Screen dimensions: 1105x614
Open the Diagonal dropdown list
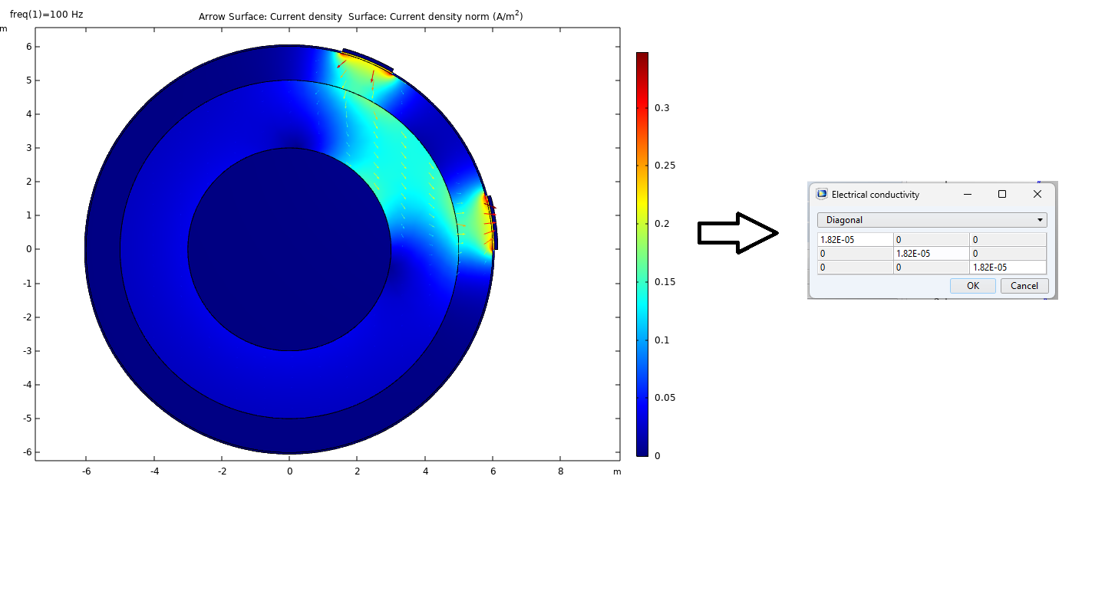click(x=932, y=220)
